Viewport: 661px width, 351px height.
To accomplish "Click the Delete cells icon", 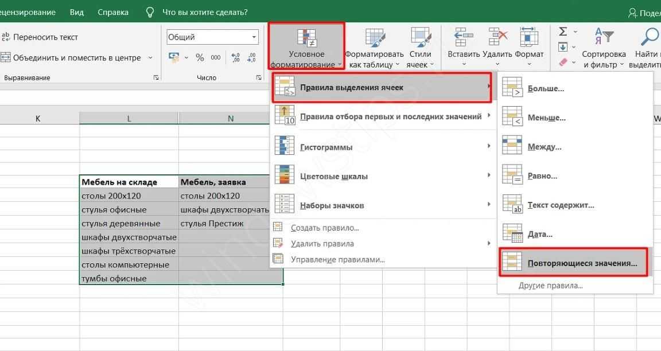I will (x=497, y=38).
